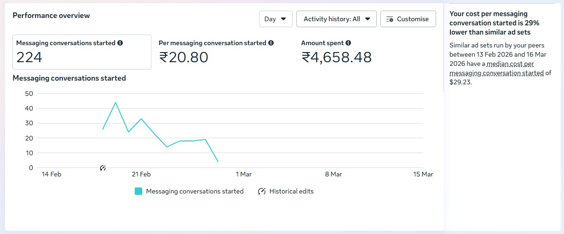Click the Historical edits legend icon
This screenshot has height=234, width=564.
[262, 191]
